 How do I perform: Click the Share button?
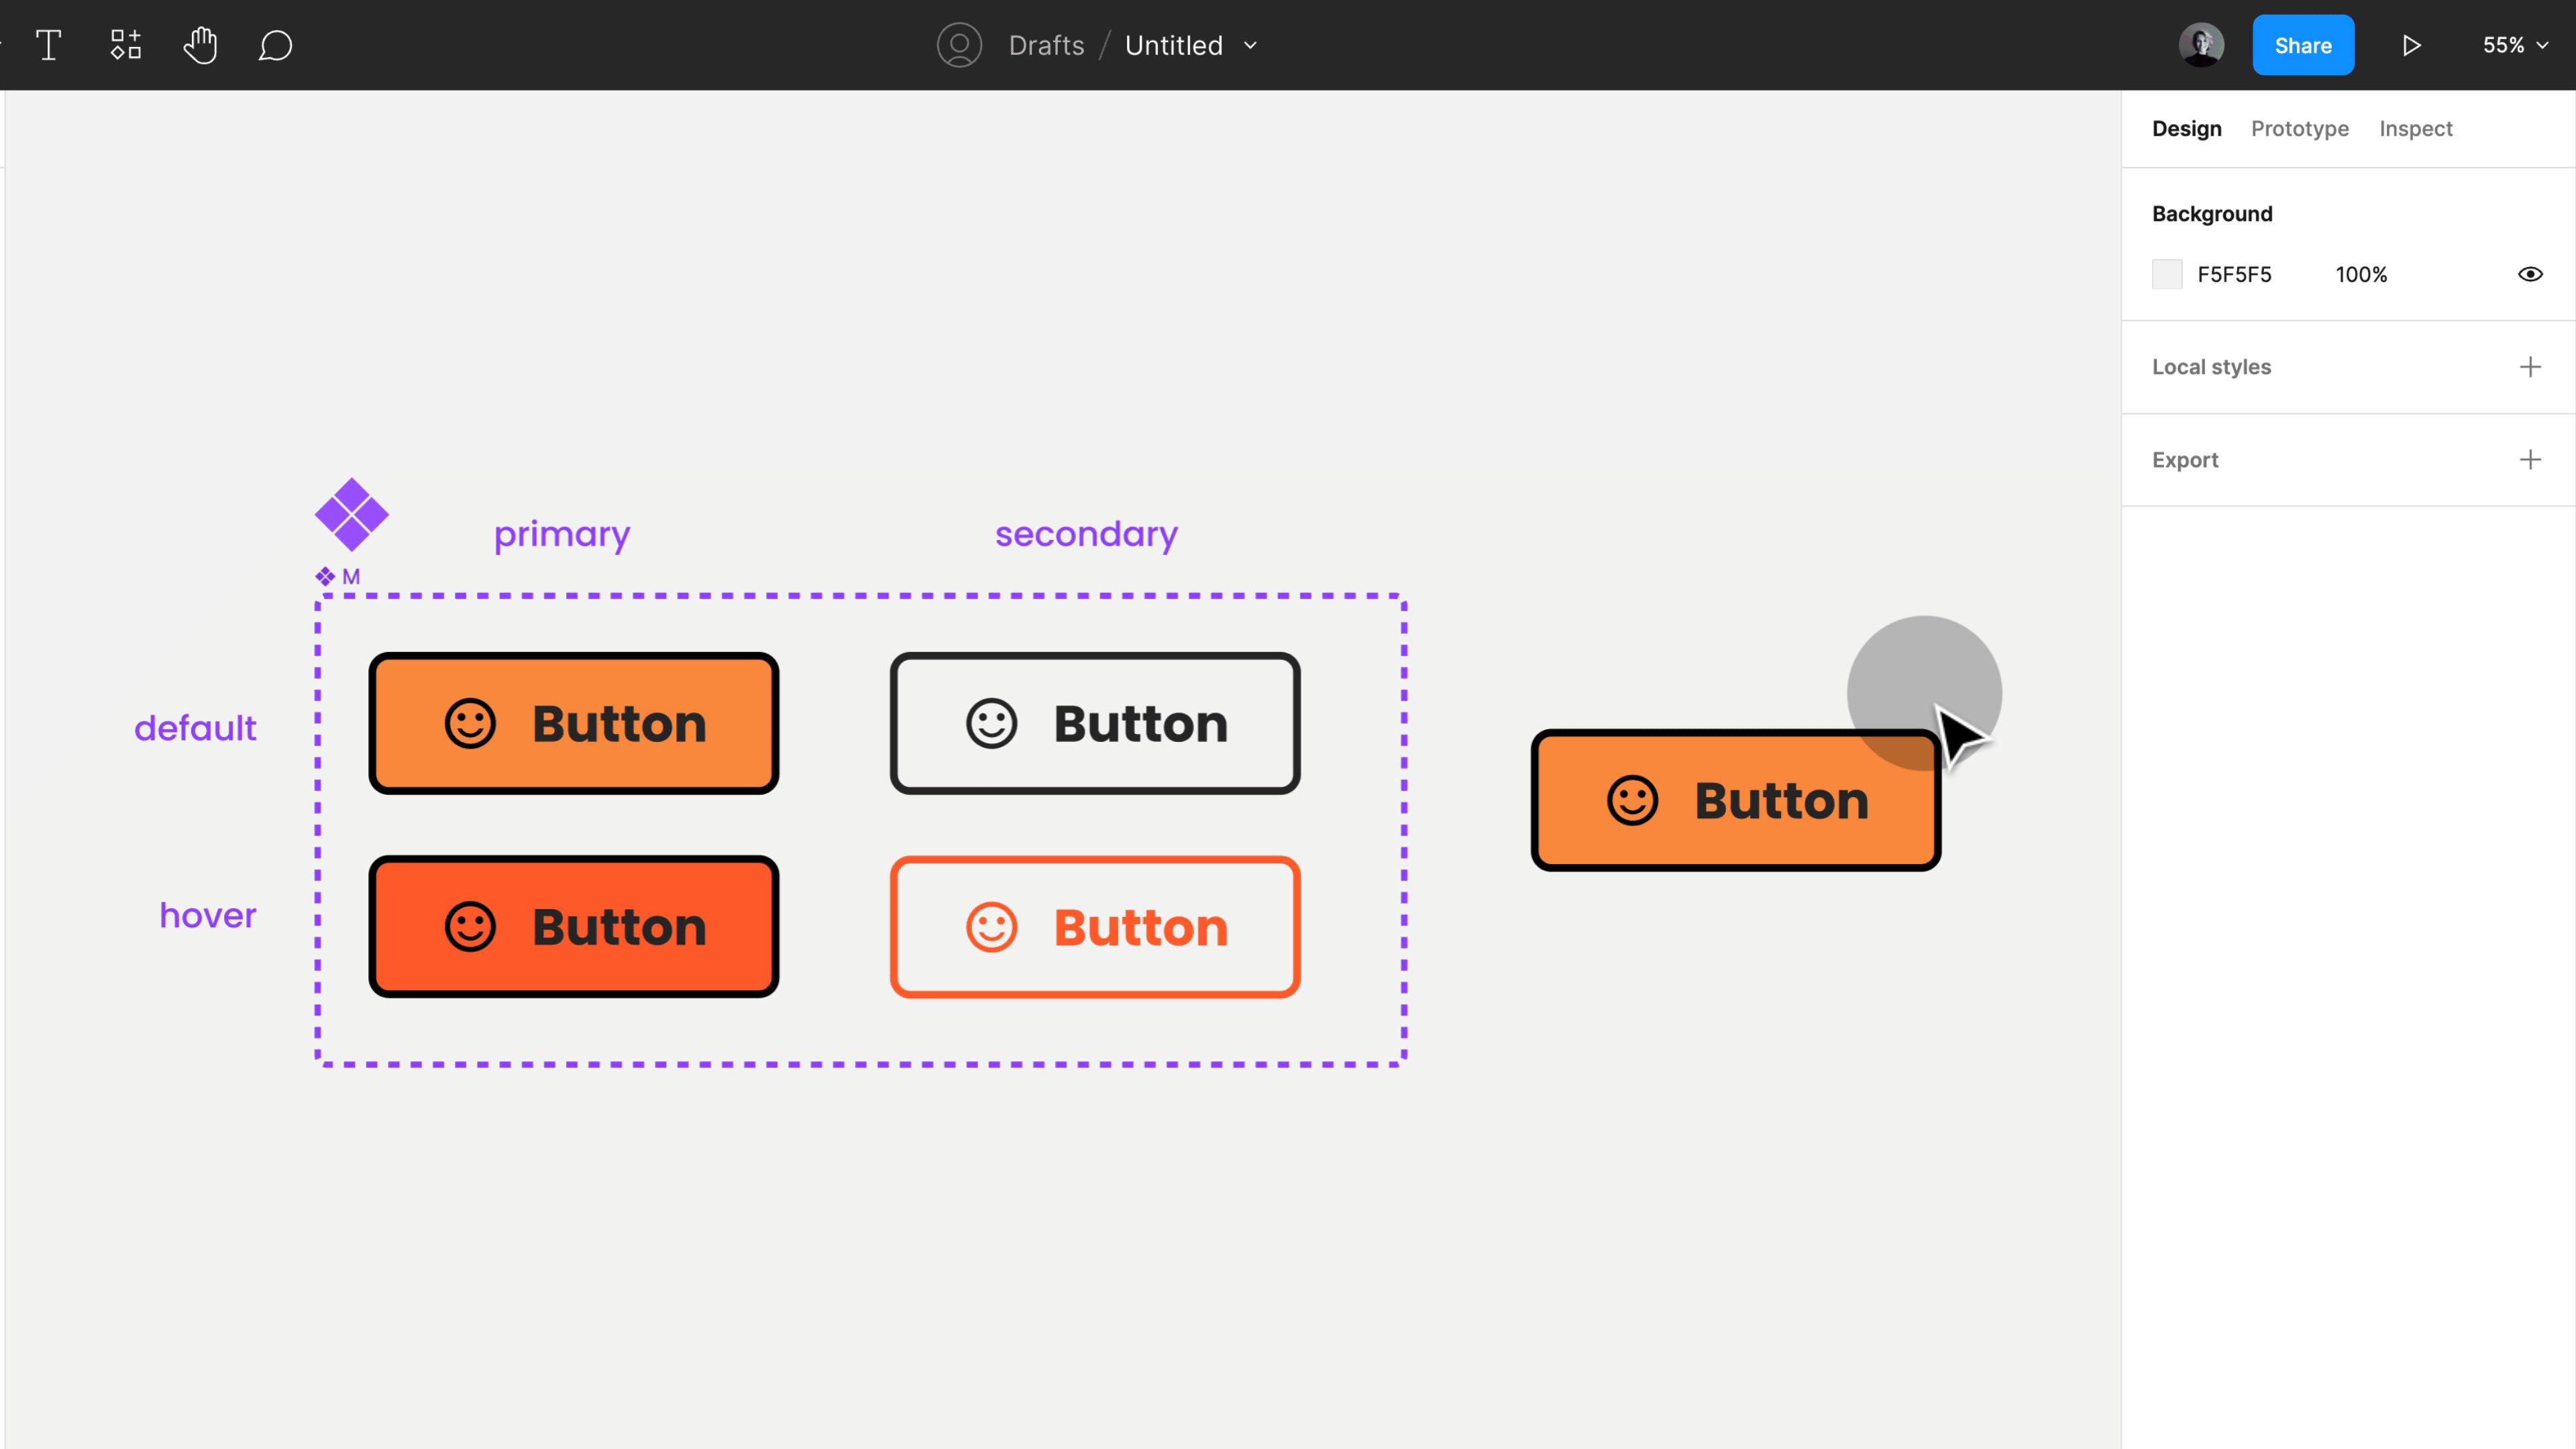click(2302, 45)
